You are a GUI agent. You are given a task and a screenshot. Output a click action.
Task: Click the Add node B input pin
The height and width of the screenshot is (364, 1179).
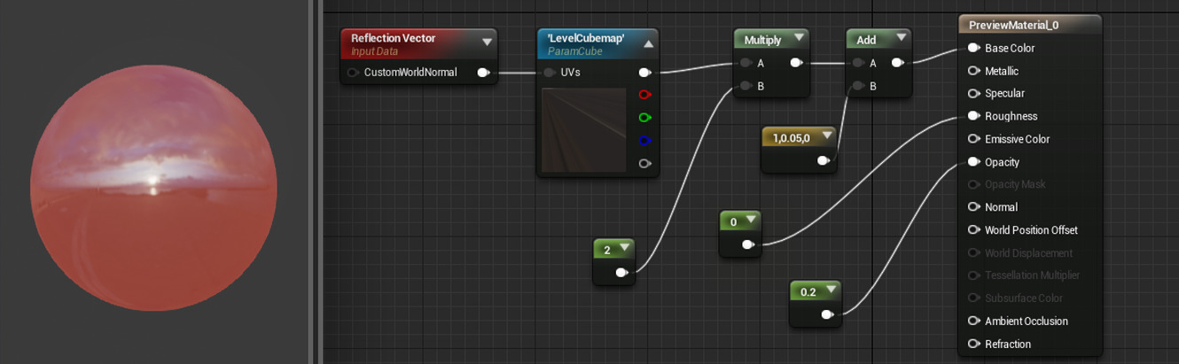pyautogui.click(x=858, y=86)
